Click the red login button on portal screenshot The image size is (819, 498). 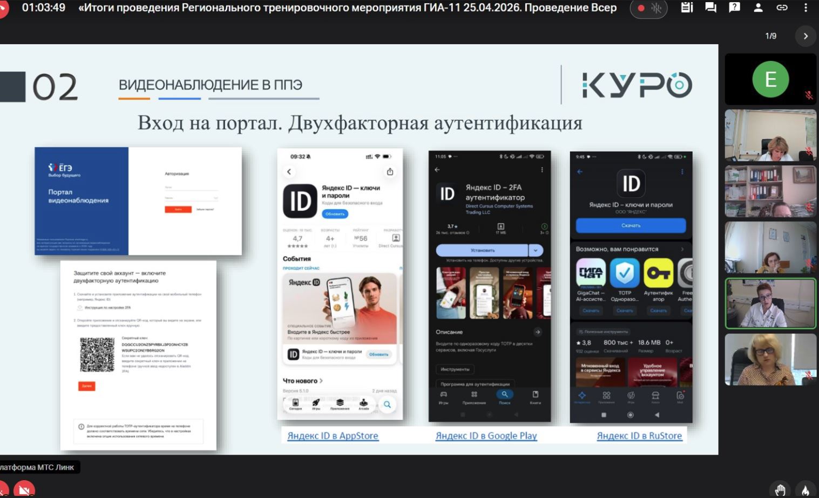178,209
